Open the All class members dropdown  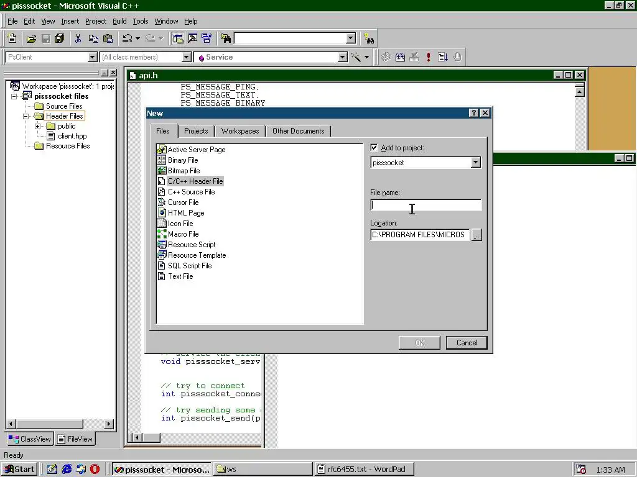[x=187, y=57]
